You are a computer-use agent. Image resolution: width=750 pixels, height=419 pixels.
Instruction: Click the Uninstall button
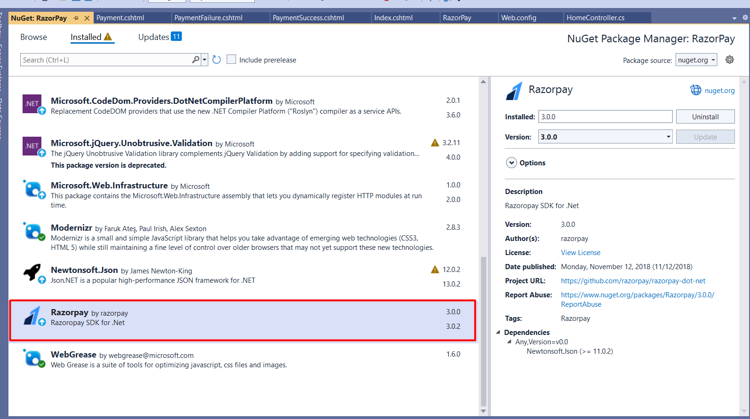[705, 116]
